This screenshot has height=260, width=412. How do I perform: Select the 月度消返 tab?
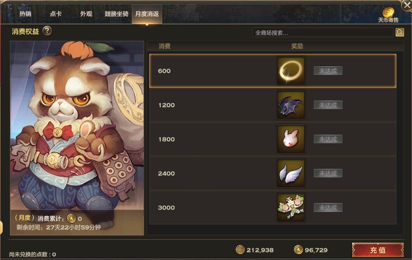click(147, 14)
